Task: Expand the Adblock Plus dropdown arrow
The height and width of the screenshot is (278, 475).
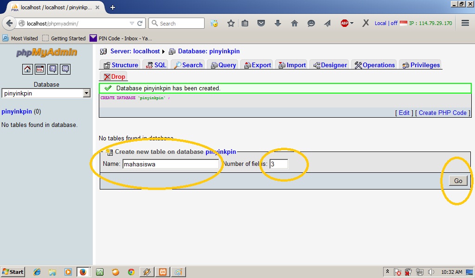Action: pos(352,23)
